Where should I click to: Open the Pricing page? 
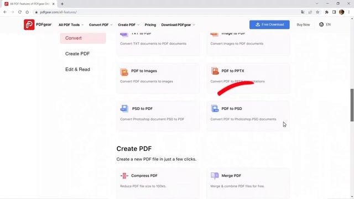[x=150, y=25]
